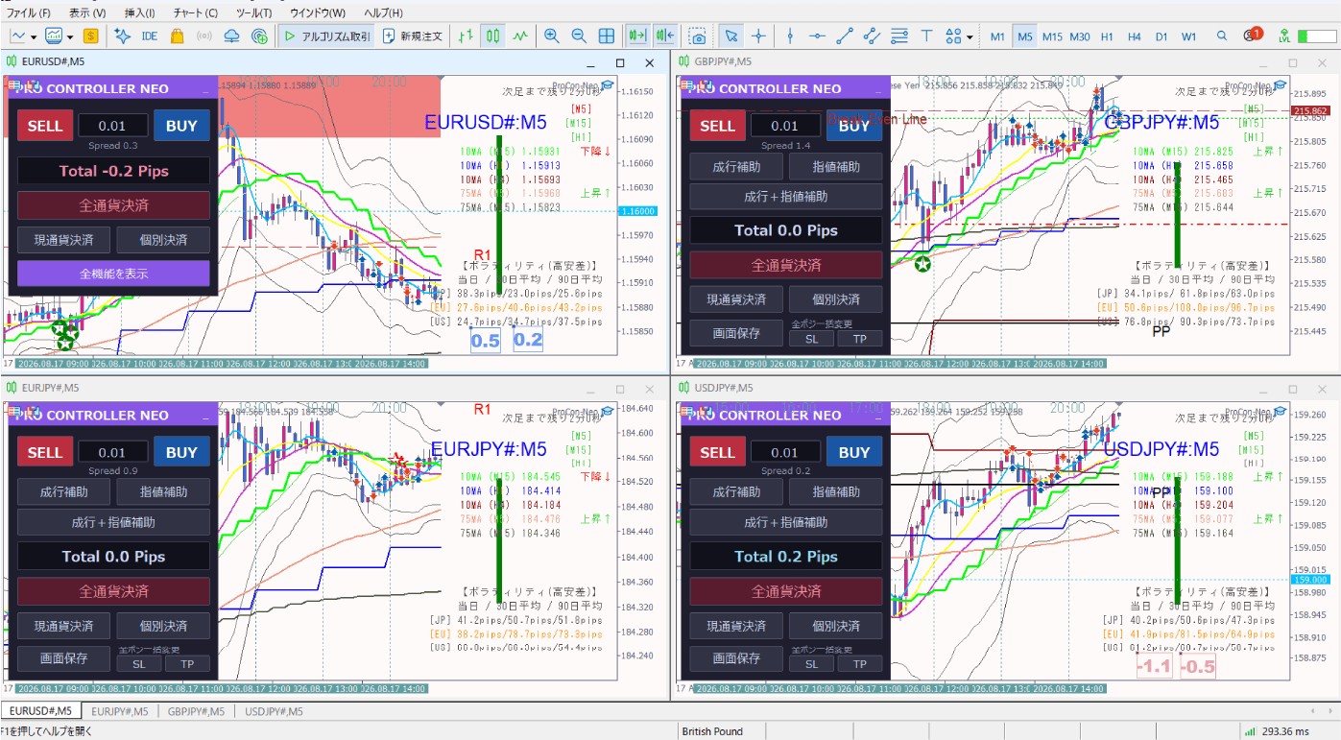Select the M15 timeframe

pyautogui.click(x=1052, y=36)
